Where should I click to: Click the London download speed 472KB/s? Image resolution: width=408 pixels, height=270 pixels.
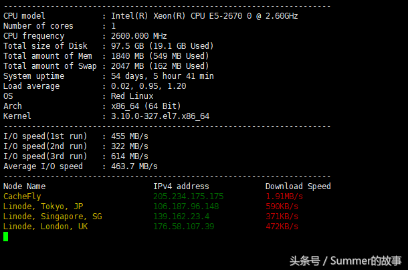(282, 227)
